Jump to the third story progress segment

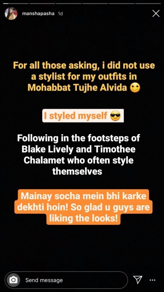(x=69, y=3)
